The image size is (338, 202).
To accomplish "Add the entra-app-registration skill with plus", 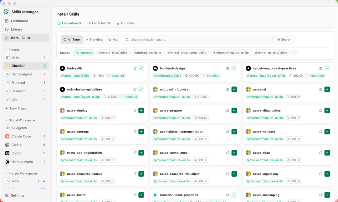I will pyautogui.click(x=141, y=153).
